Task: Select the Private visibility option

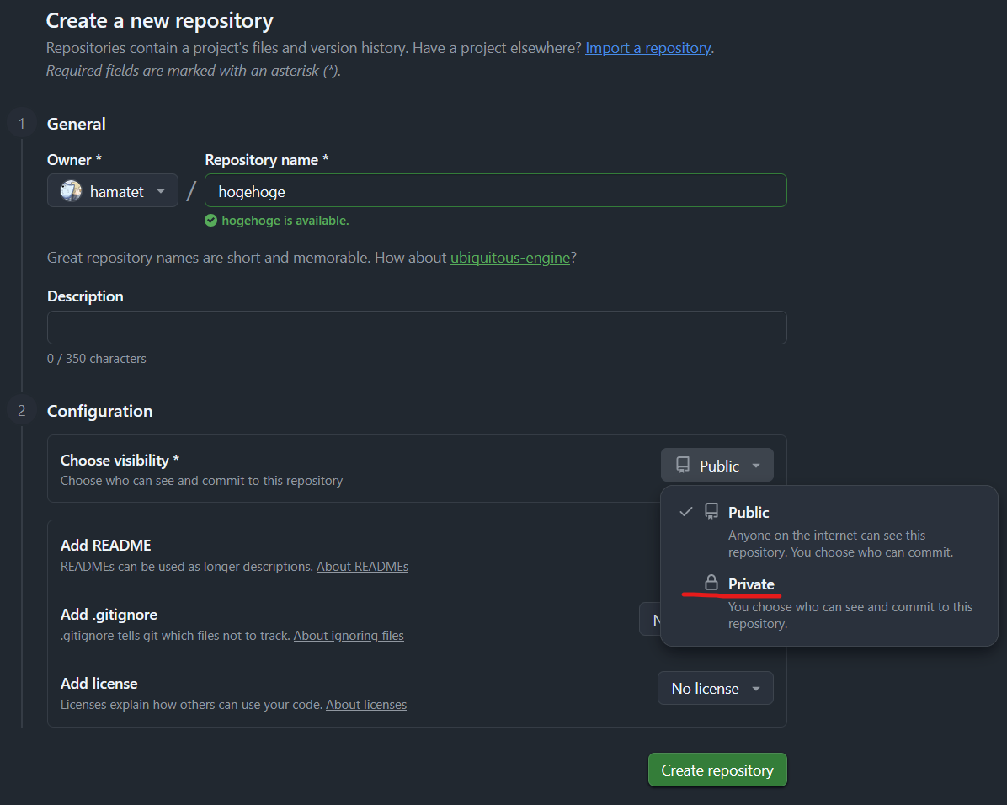Action: [751, 584]
